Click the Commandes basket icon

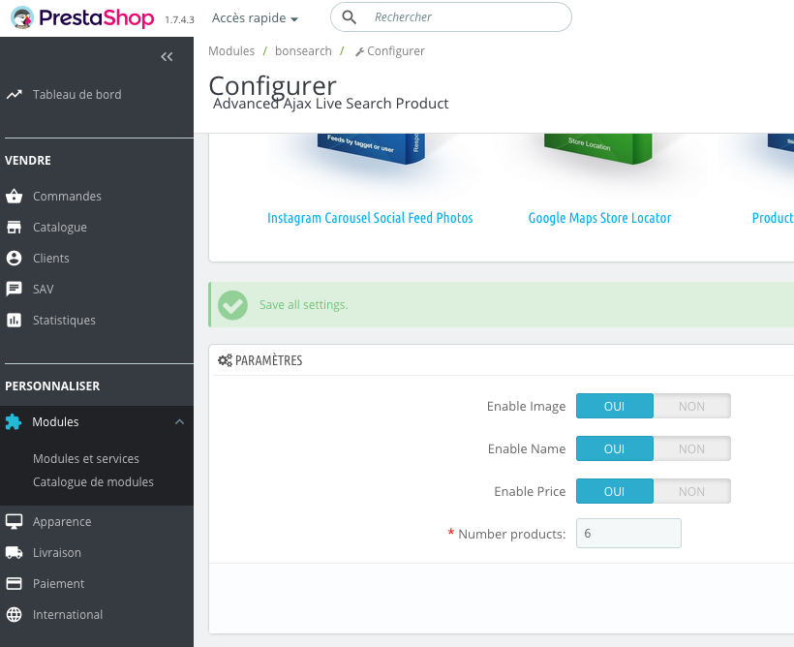15,196
